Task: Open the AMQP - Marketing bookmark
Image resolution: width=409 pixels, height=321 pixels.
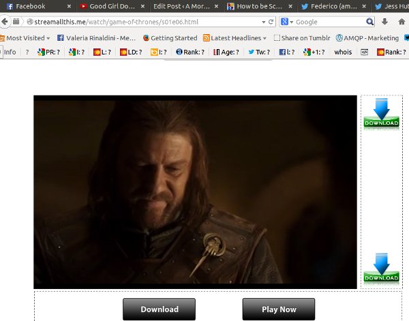Action: (367, 38)
